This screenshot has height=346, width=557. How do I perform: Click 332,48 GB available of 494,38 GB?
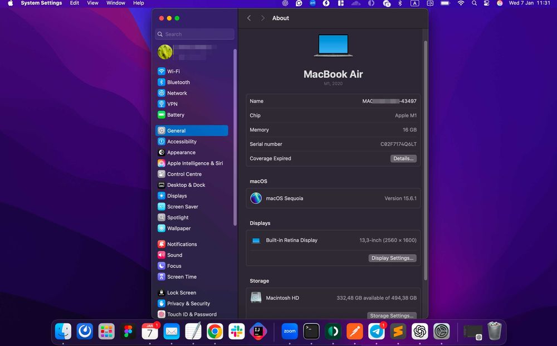click(377, 298)
